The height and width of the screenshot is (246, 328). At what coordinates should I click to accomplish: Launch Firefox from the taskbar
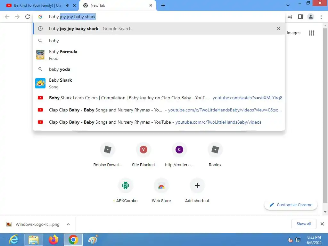pos(53,240)
